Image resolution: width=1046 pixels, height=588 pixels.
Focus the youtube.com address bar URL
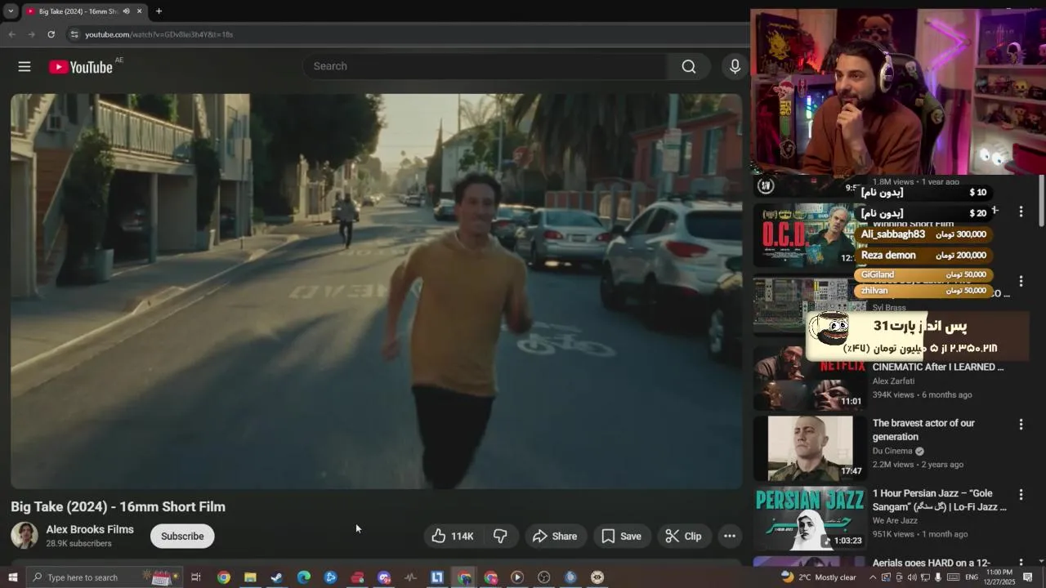[x=159, y=34]
